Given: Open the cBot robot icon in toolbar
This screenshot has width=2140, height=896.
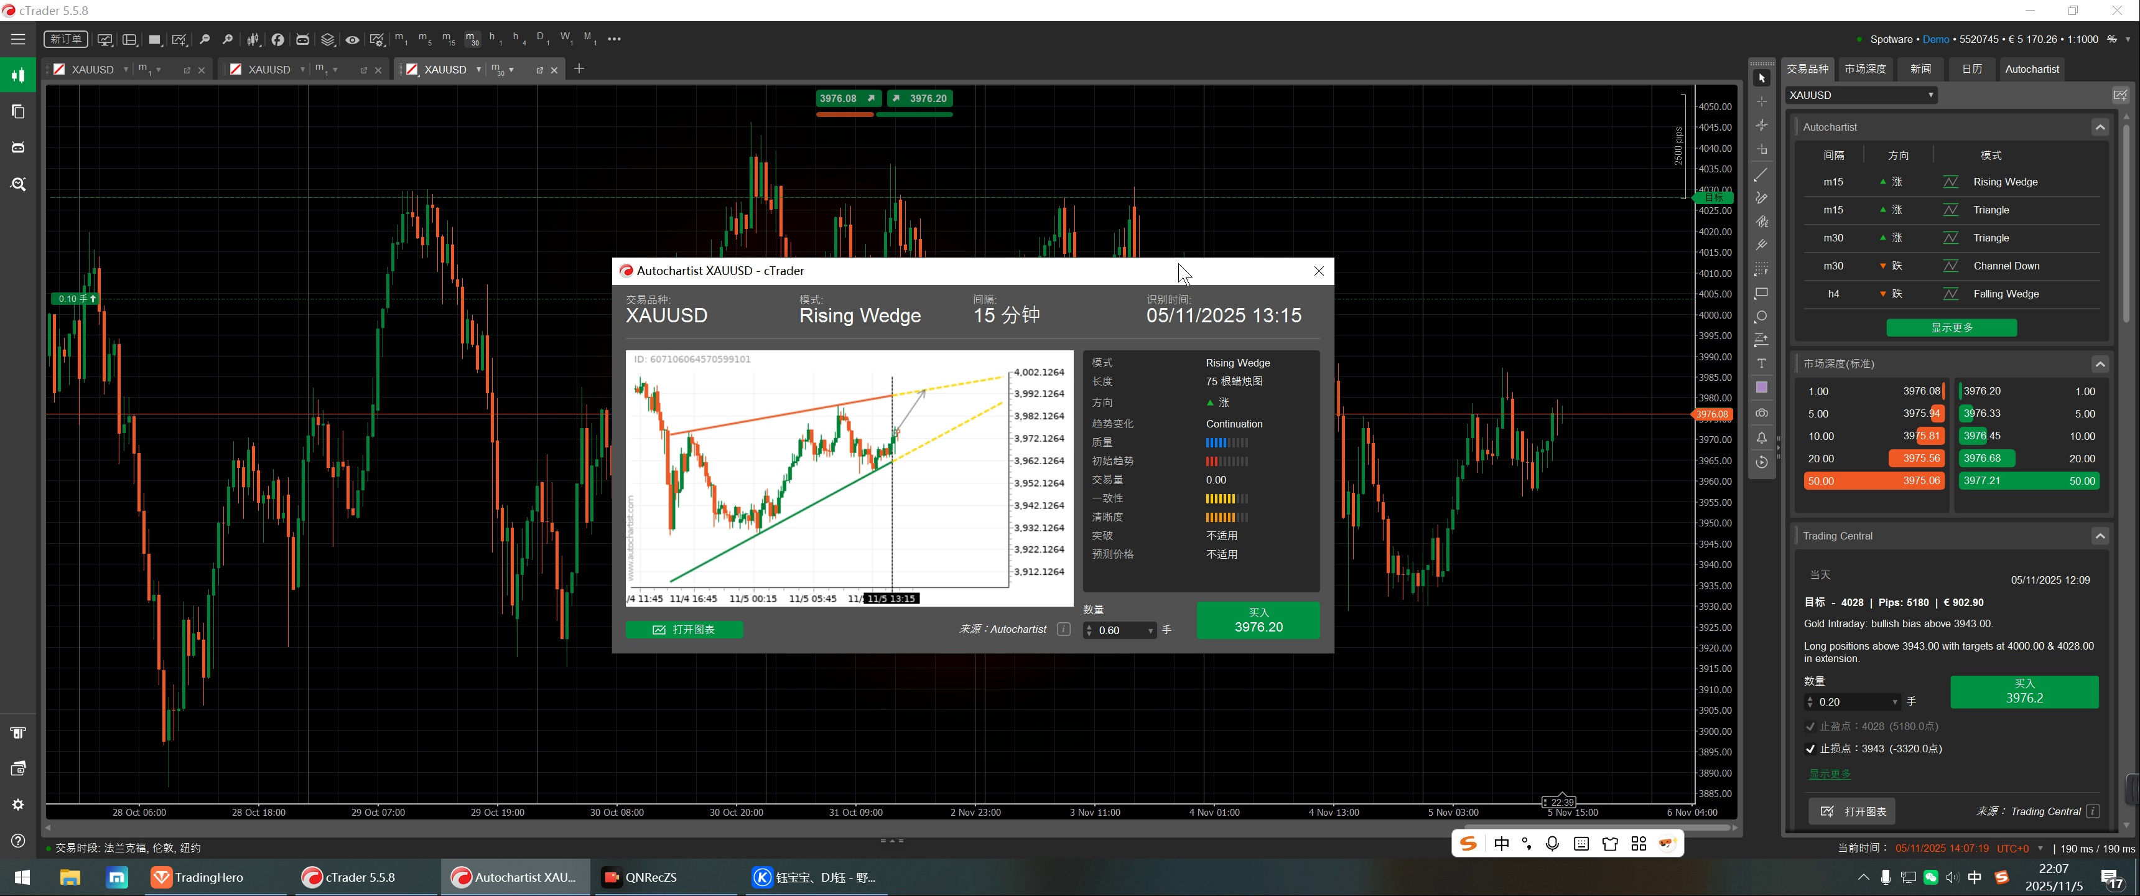Looking at the screenshot, I should tap(302, 39).
